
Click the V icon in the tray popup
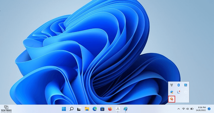coord(171,85)
